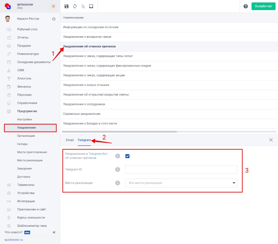The image size is (278, 244).
Task: Open Заведения submenu item
Action: point(24,168)
